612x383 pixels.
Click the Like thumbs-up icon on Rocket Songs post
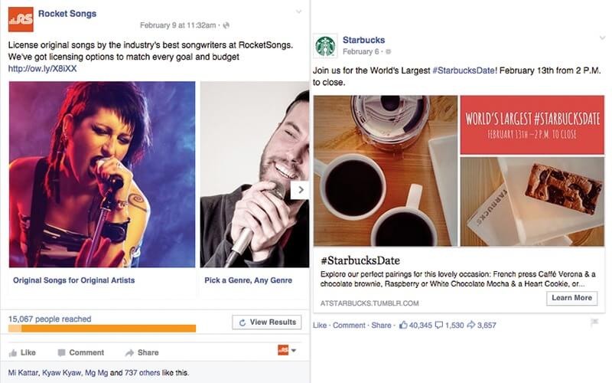[x=13, y=352]
